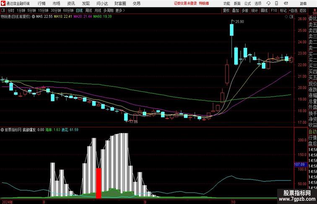Add stock via +自选 button
317x204 pixels.
click(293, 10)
